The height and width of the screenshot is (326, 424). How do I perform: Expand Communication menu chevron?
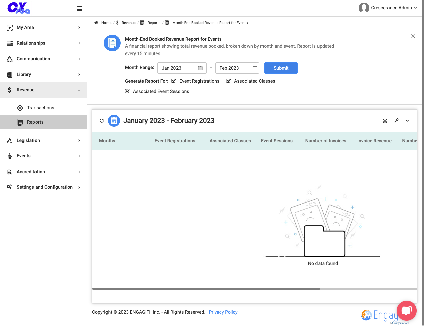tap(79, 59)
